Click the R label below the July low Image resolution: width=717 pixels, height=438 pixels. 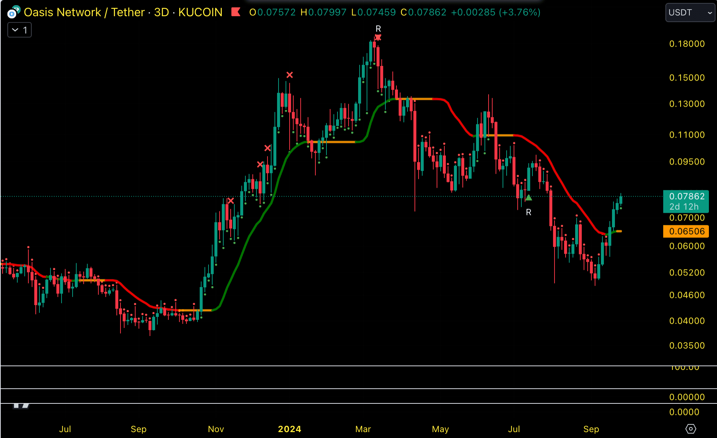coord(529,212)
